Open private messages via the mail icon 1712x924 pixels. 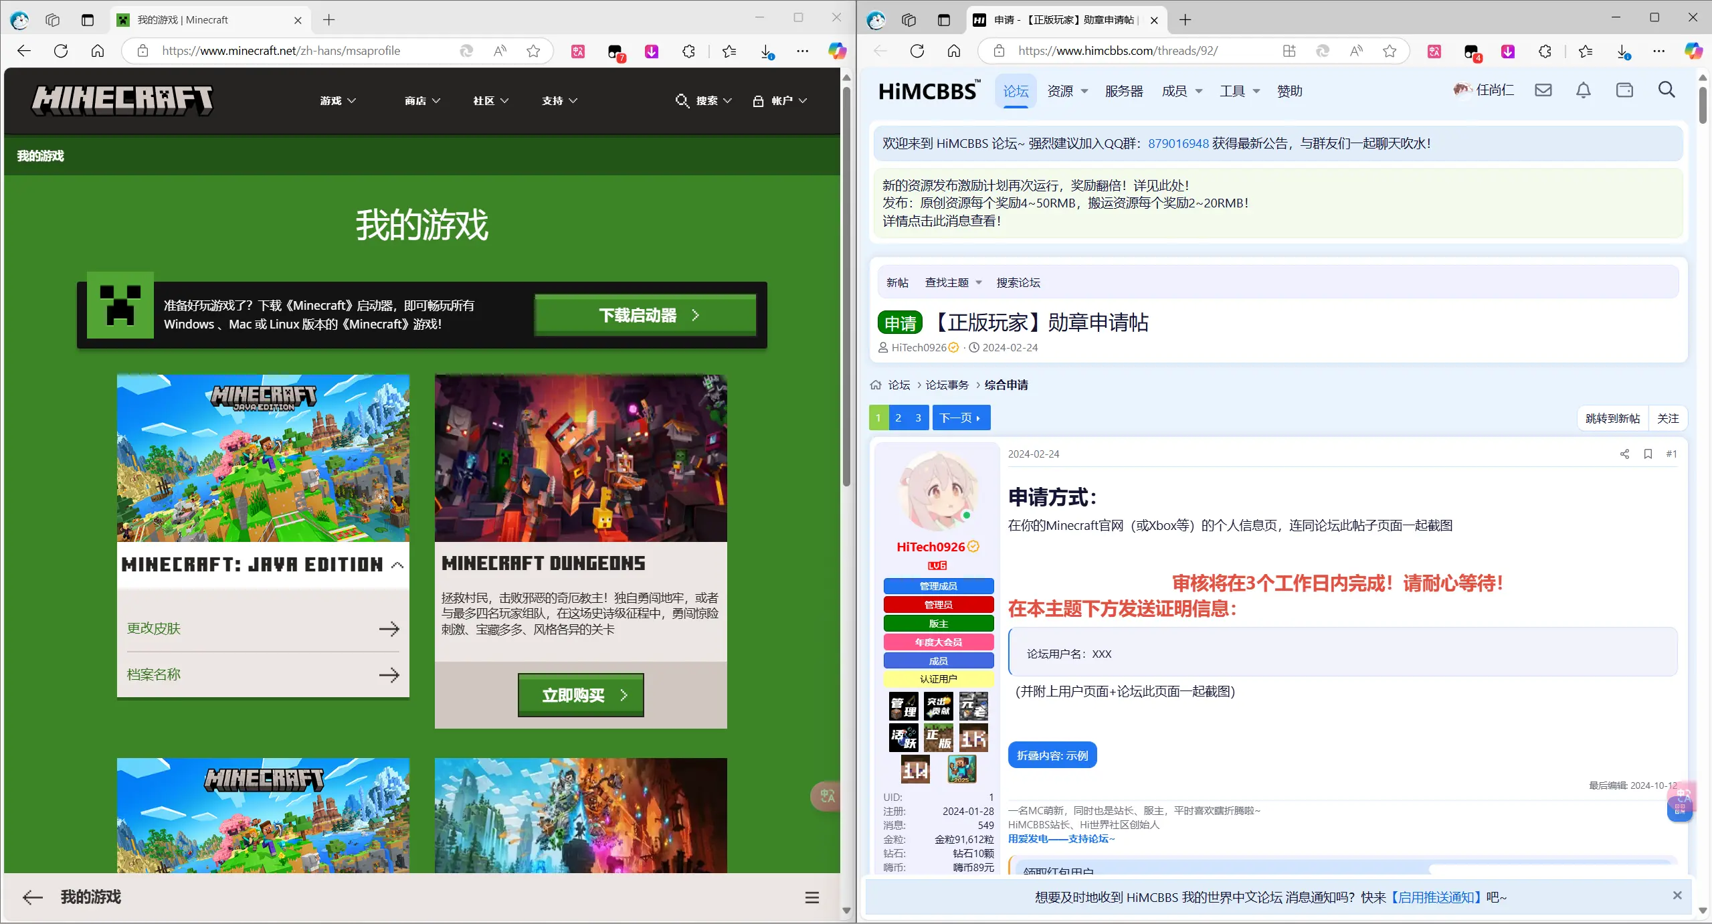1543,90
